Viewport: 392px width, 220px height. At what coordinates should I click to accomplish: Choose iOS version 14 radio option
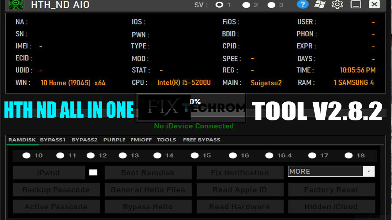(157, 156)
